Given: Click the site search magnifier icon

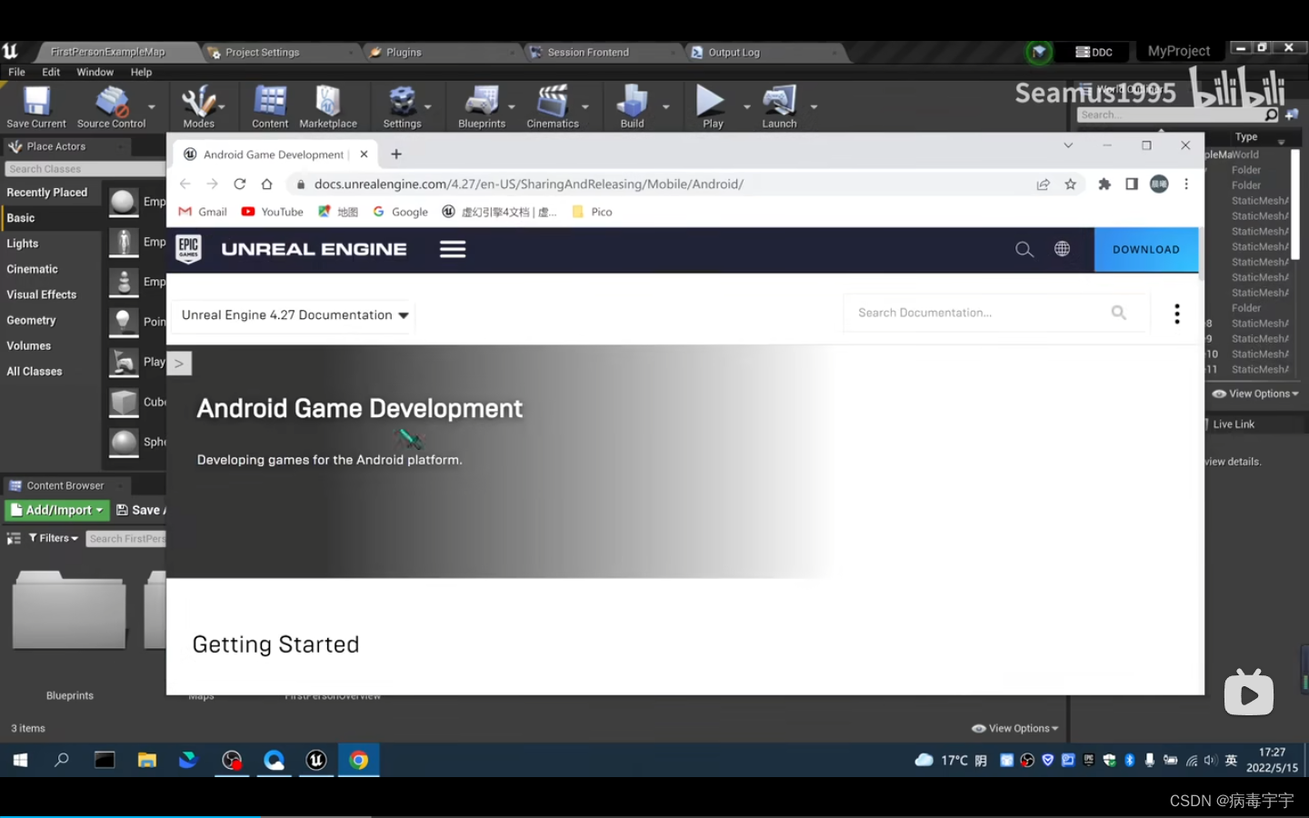Looking at the screenshot, I should pyautogui.click(x=1024, y=249).
